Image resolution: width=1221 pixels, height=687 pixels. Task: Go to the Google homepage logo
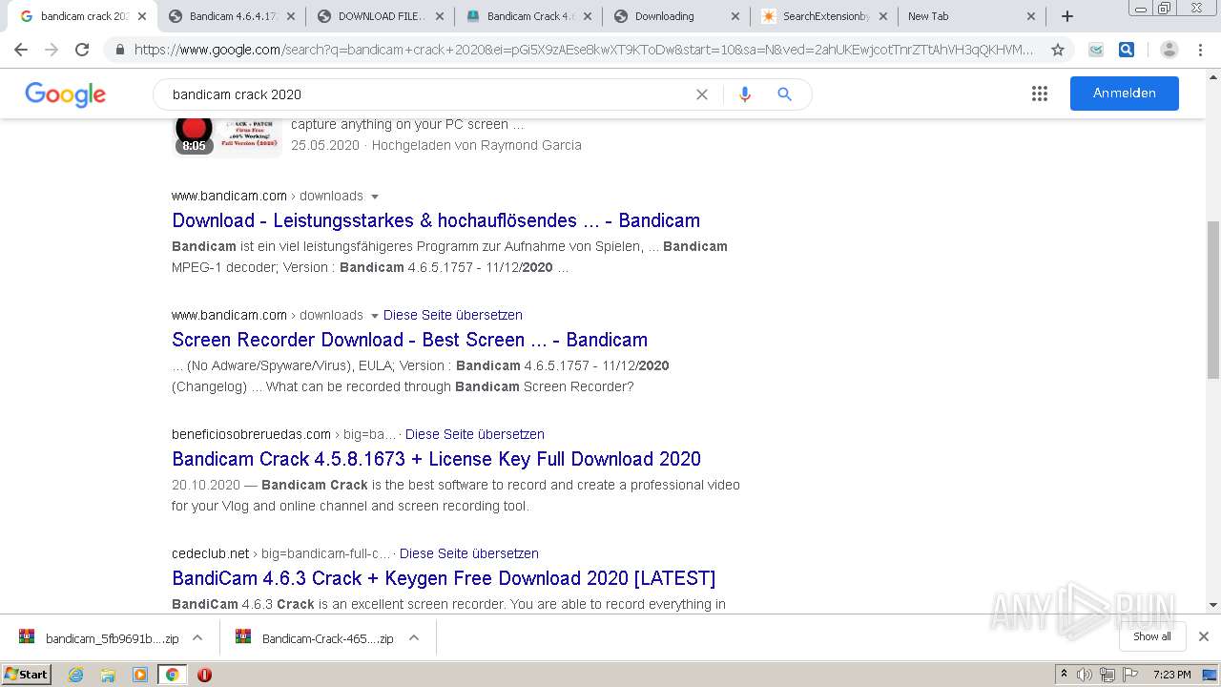point(65,94)
